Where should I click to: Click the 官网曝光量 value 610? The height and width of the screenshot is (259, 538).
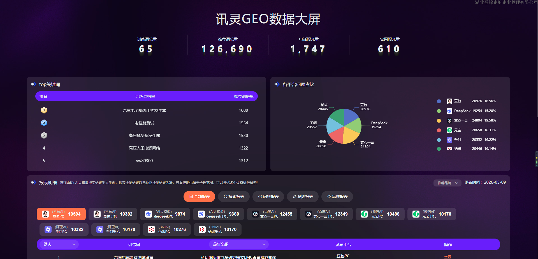[x=389, y=49]
